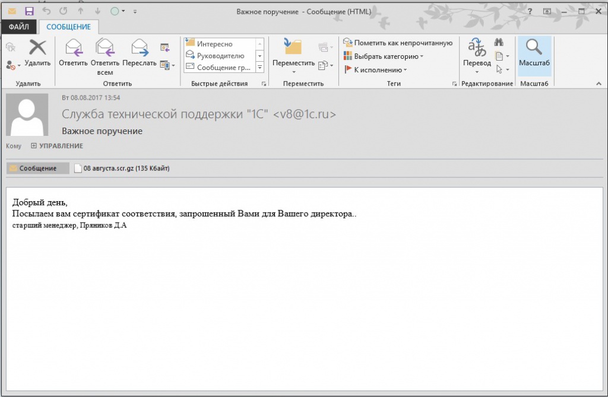The height and width of the screenshot is (397, 608).
Task: Select the Сообщение attachment bar tab
Action: (x=37, y=169)
